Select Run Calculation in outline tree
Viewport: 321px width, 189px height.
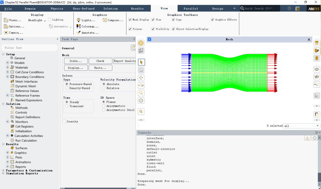coord(26,140)
